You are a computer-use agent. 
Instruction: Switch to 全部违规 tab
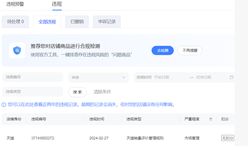pyautogui.click(x=47, y=22)
